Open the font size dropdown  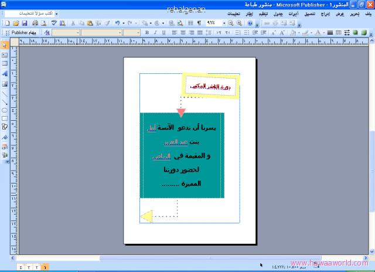pos(138,32)
